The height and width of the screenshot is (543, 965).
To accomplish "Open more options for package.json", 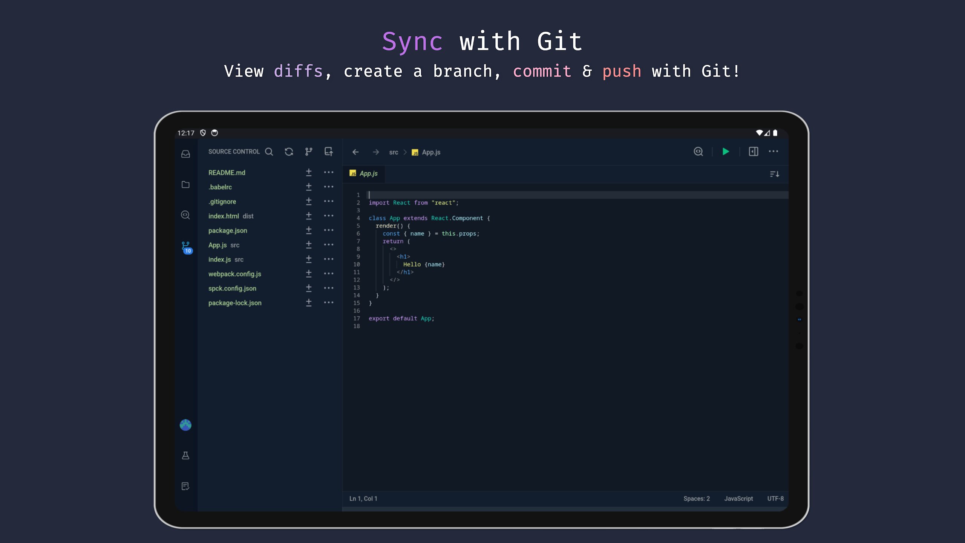I will (x=329, y=230).
